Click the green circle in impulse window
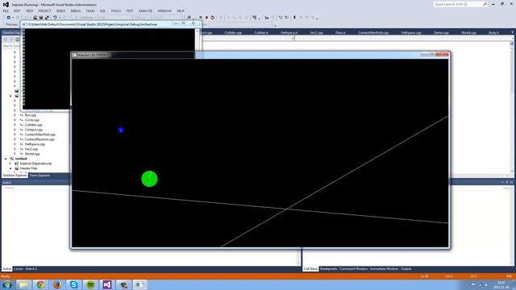 click(x=149, y=179)
